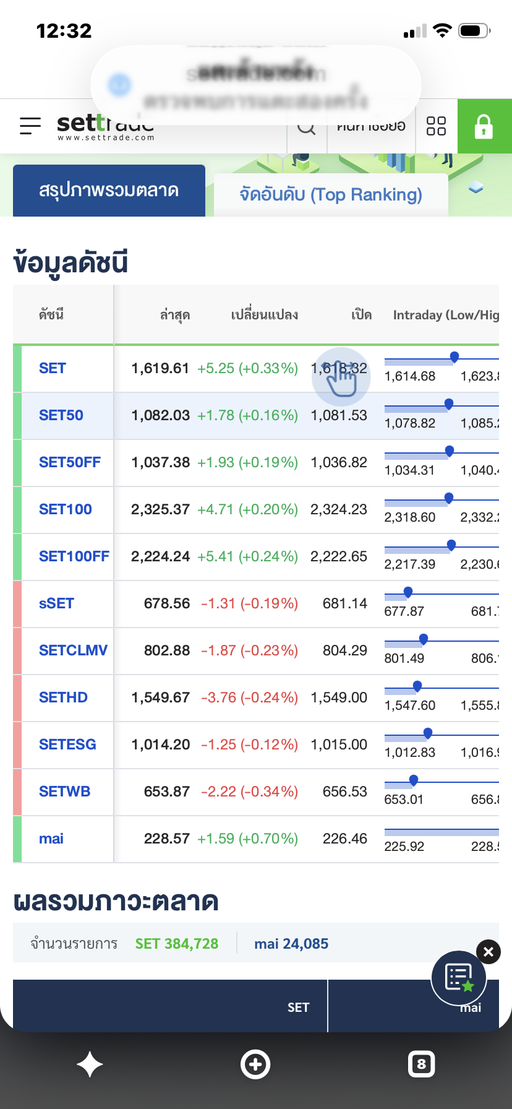Open the mai index link
512x1109 pixels.
tap(51, 839)
